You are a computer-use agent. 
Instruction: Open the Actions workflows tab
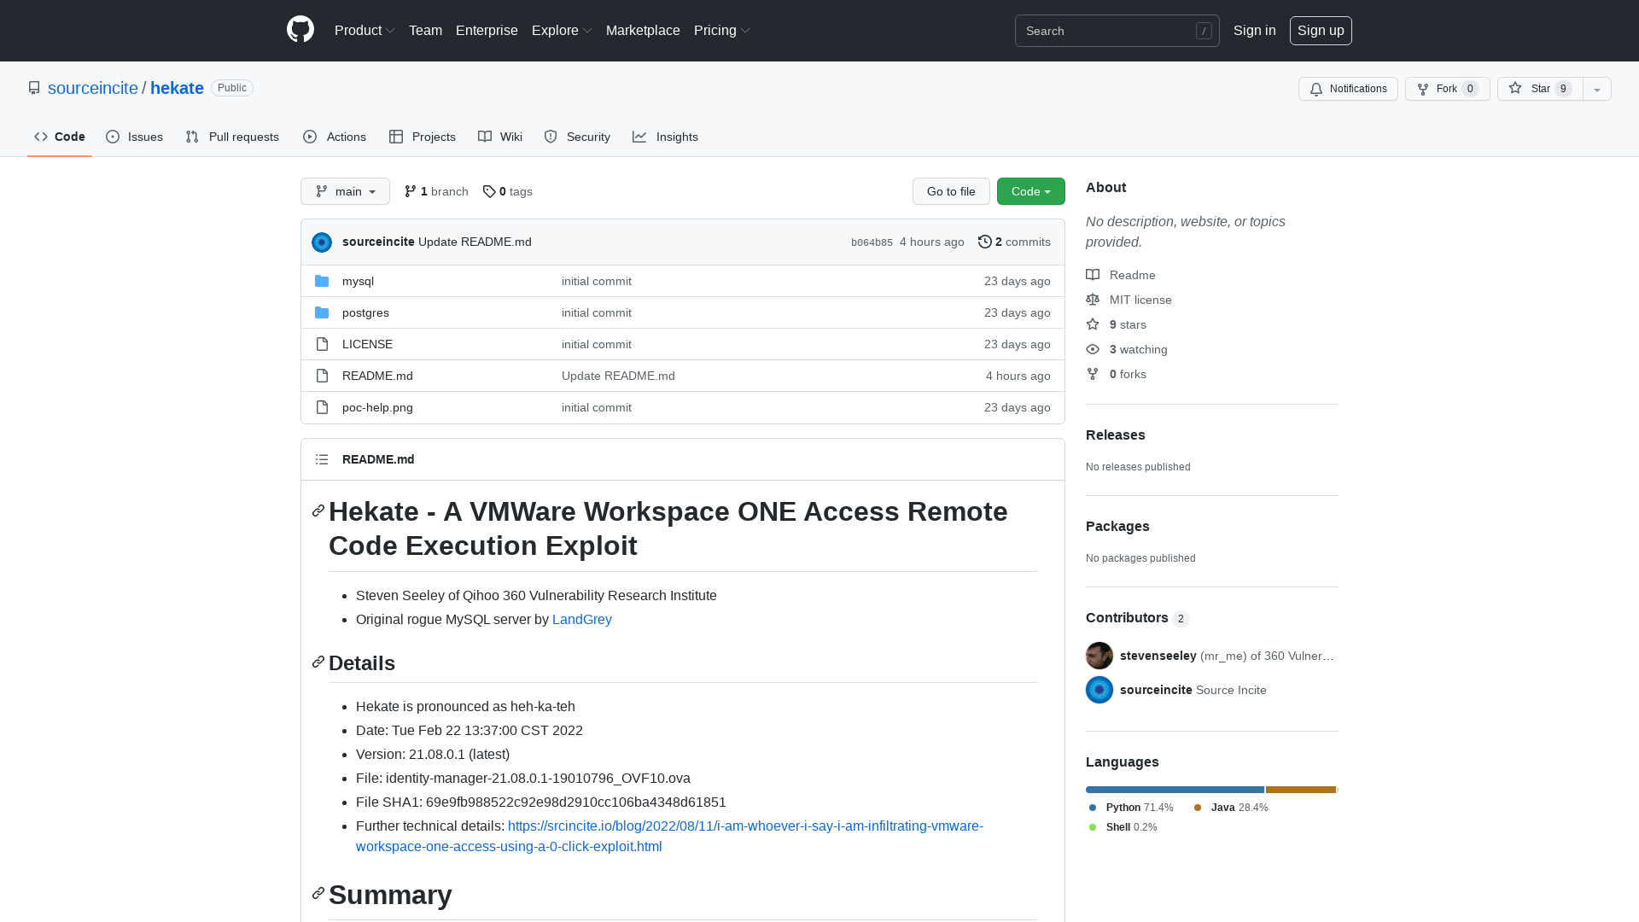[334, 137]
